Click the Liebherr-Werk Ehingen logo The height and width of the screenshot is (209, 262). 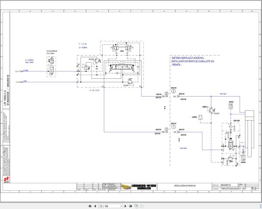[x=139, y=187]
